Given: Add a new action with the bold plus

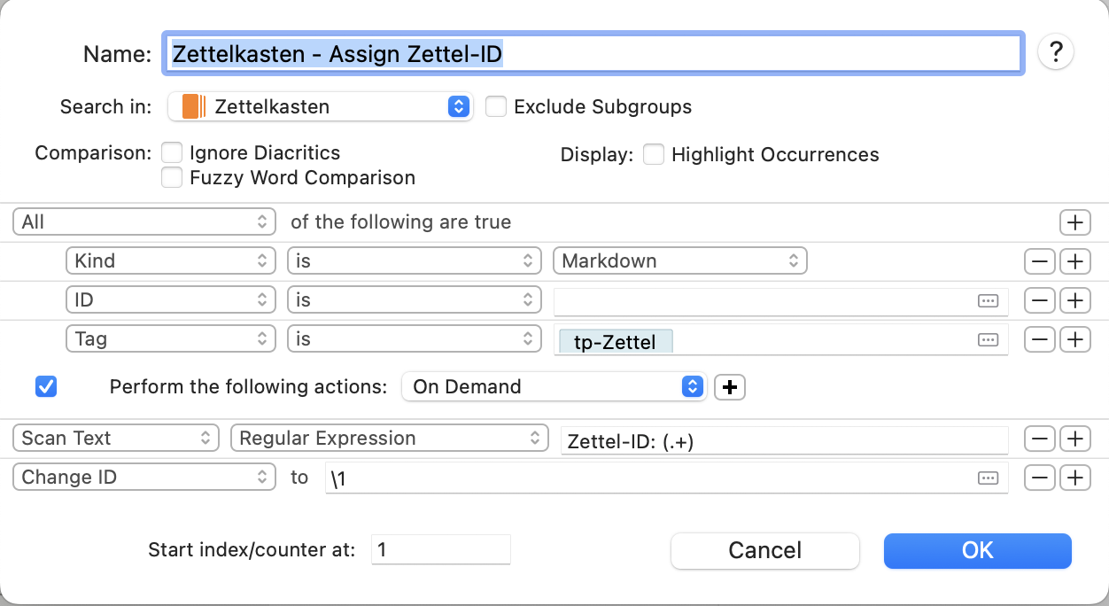Looking at the screenshot, I should click(730, 387).
